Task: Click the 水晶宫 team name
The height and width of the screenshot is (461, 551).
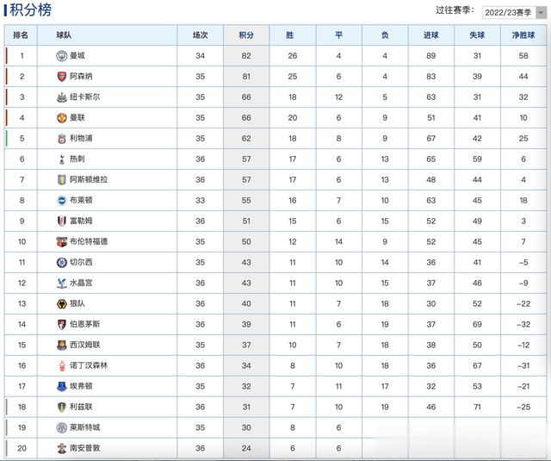Action: 81,283
